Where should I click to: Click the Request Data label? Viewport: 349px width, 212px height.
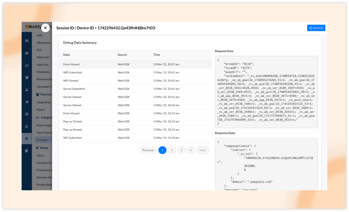[x=224, y=51]
